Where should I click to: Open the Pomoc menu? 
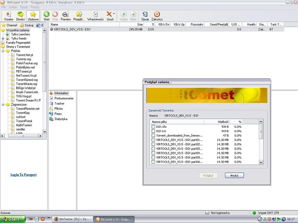tap(35, 7)
